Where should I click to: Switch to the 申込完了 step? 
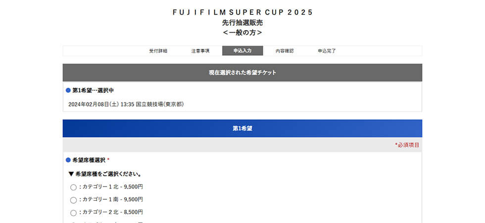pos(327,51)
